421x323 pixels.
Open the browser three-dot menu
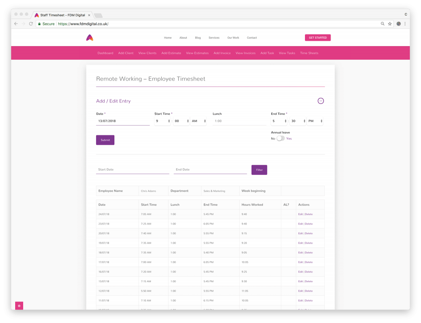(405, 23)
